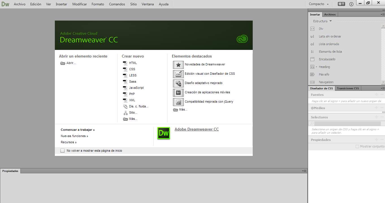Click the Selectores search field
385x203 pixels.
[347, 124]
